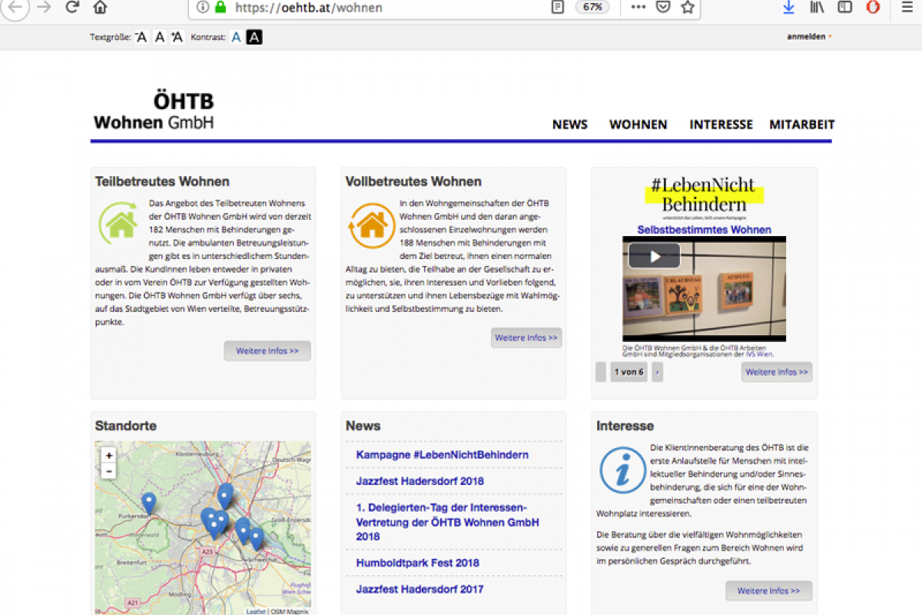Click the map marker near Purkersdorf
922x615 pixels.
click(149, 504)
